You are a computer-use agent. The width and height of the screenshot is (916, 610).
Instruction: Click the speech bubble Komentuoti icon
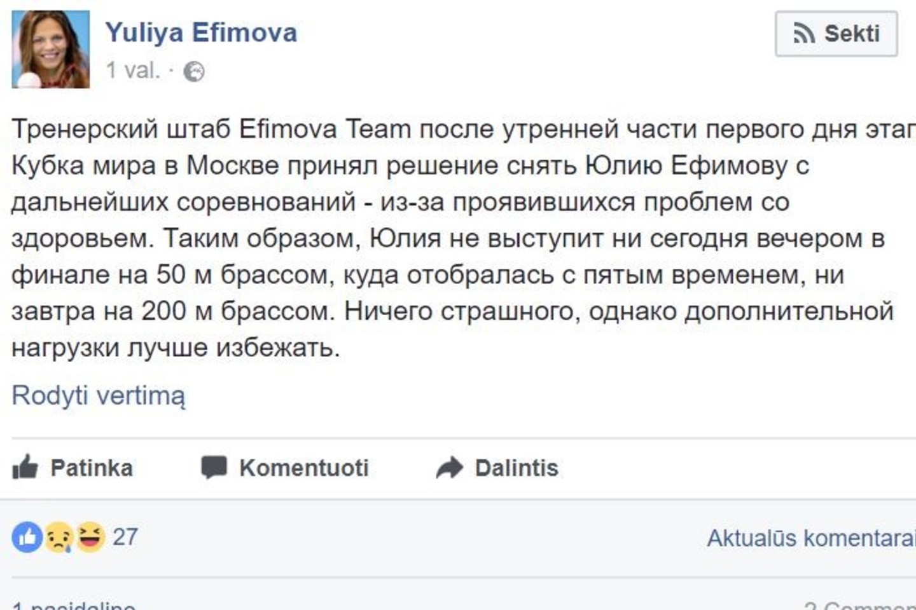click(215, 468)
